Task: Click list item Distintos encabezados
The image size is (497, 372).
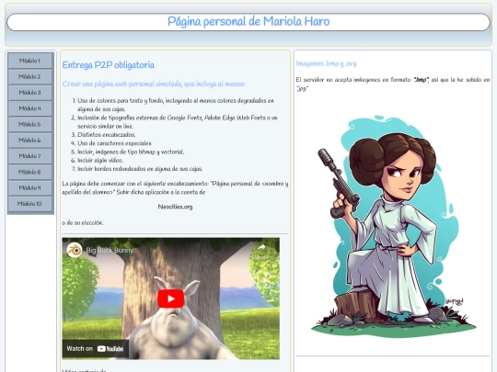Action: [107, 135]
